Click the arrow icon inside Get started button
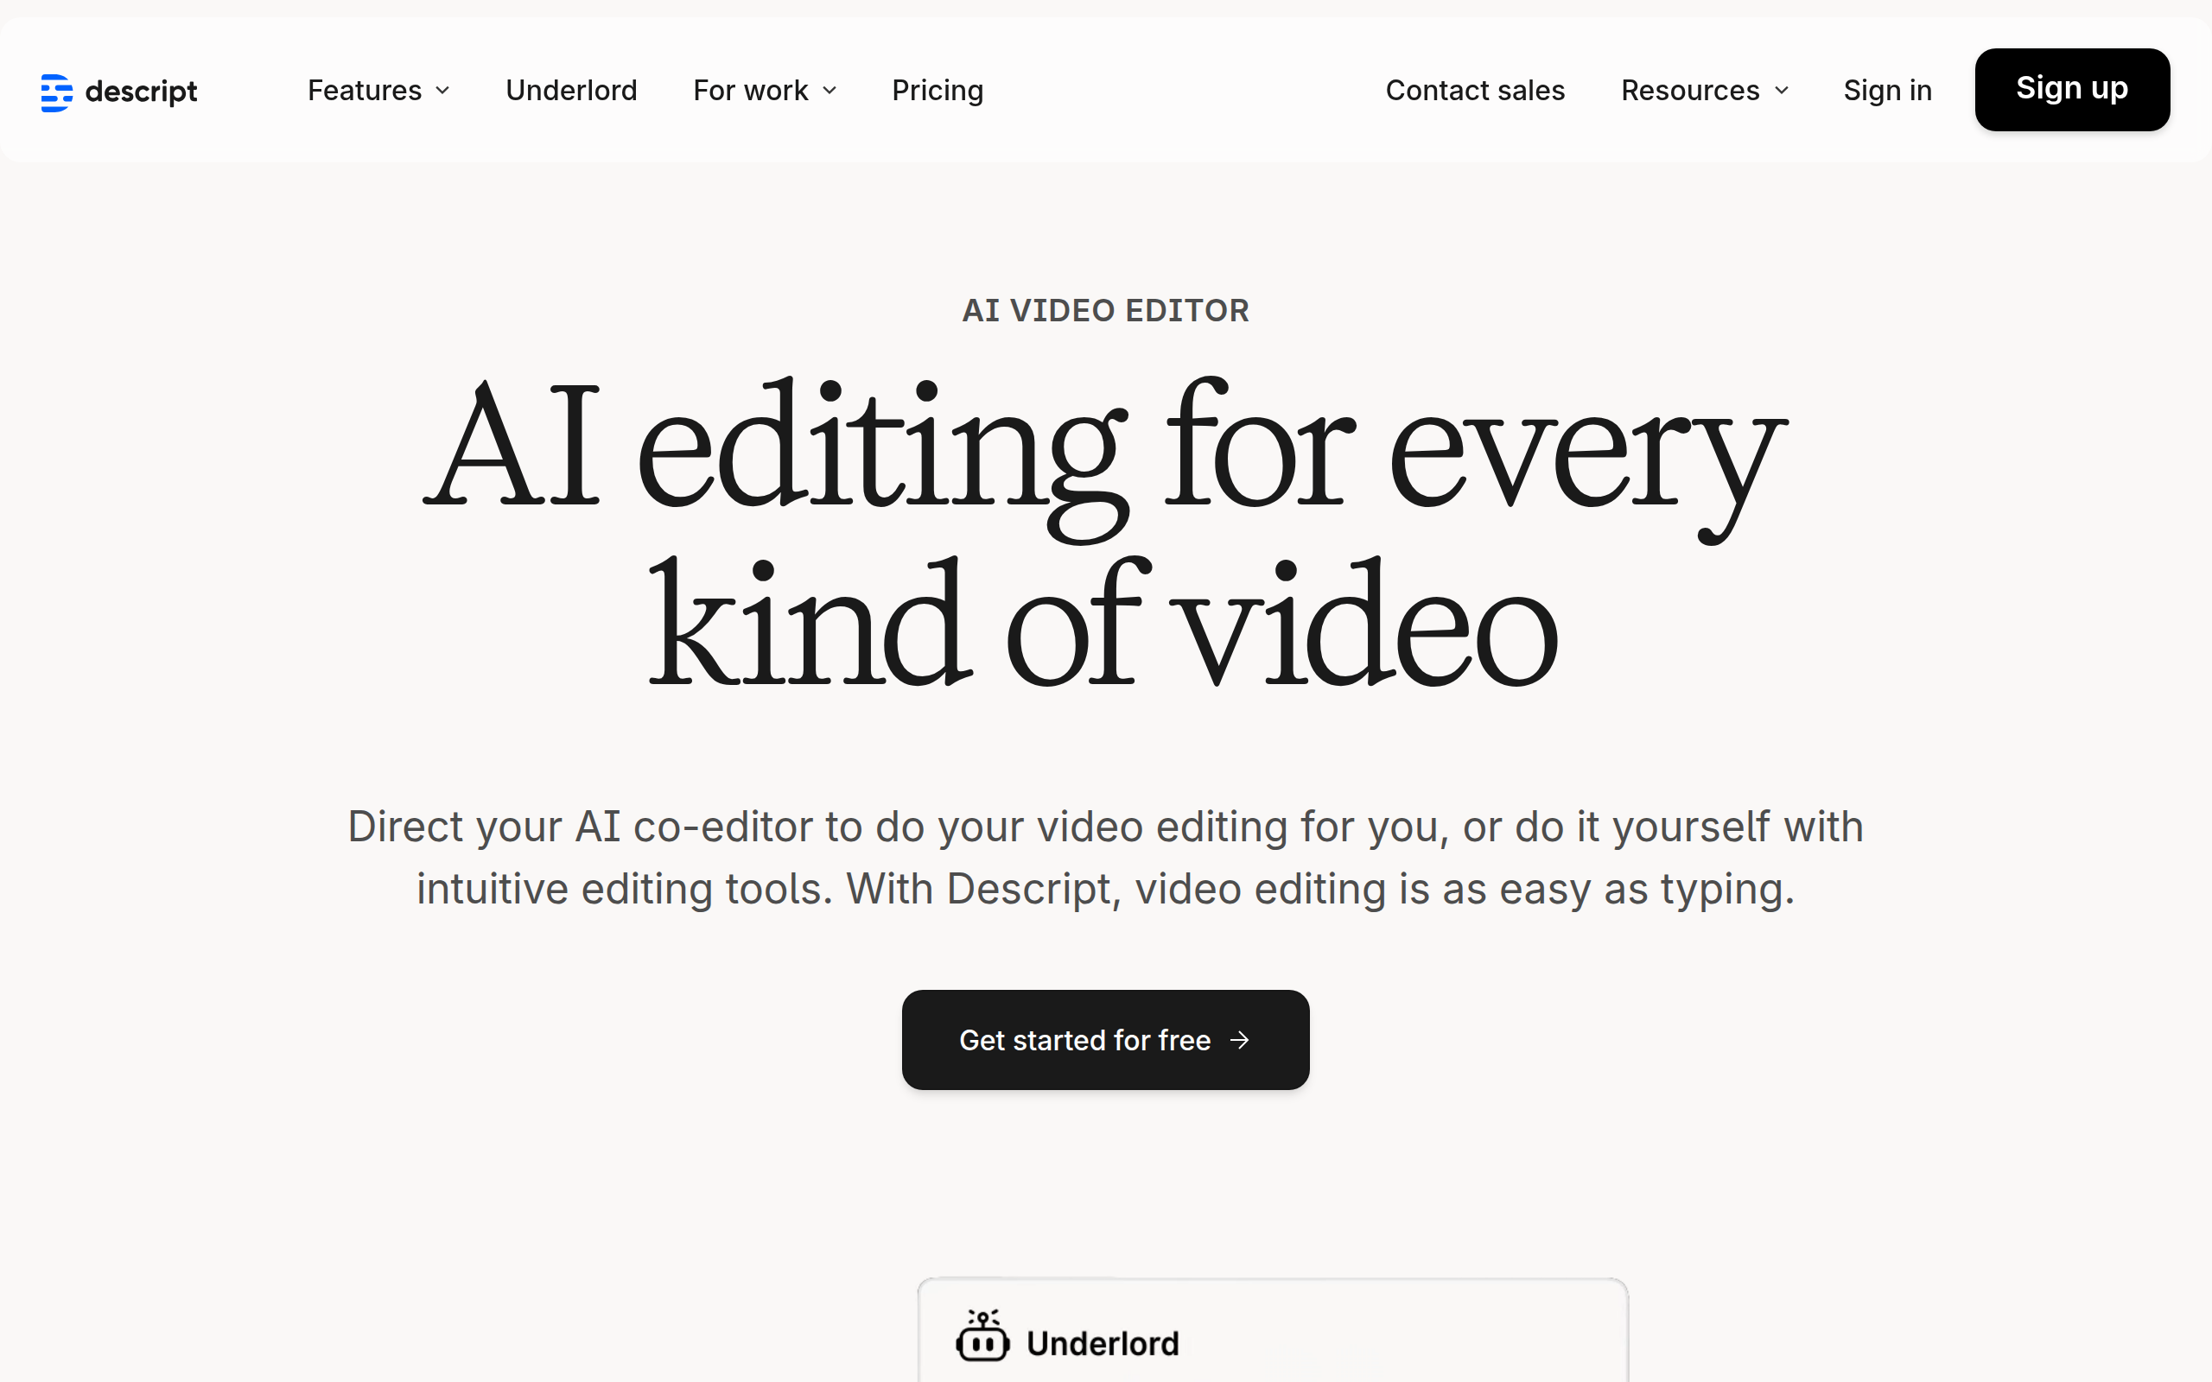Screen dimensions: 2212x1382 point(1239,1040)
